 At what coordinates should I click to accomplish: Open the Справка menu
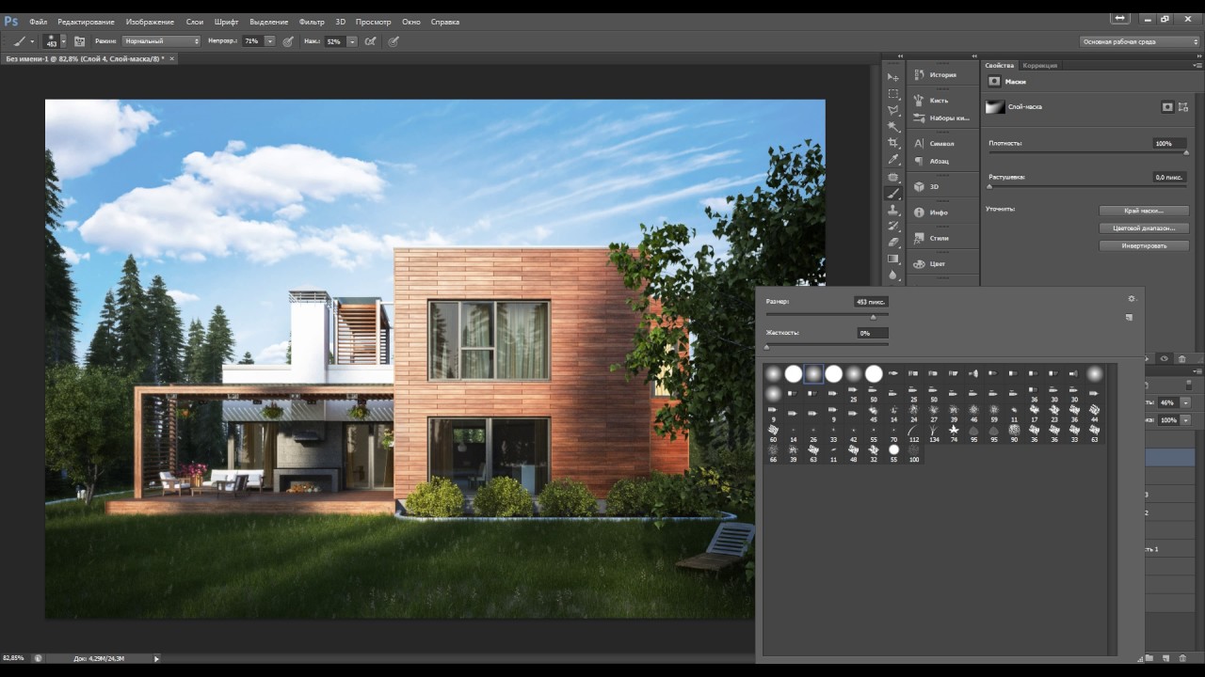point(445,21)
